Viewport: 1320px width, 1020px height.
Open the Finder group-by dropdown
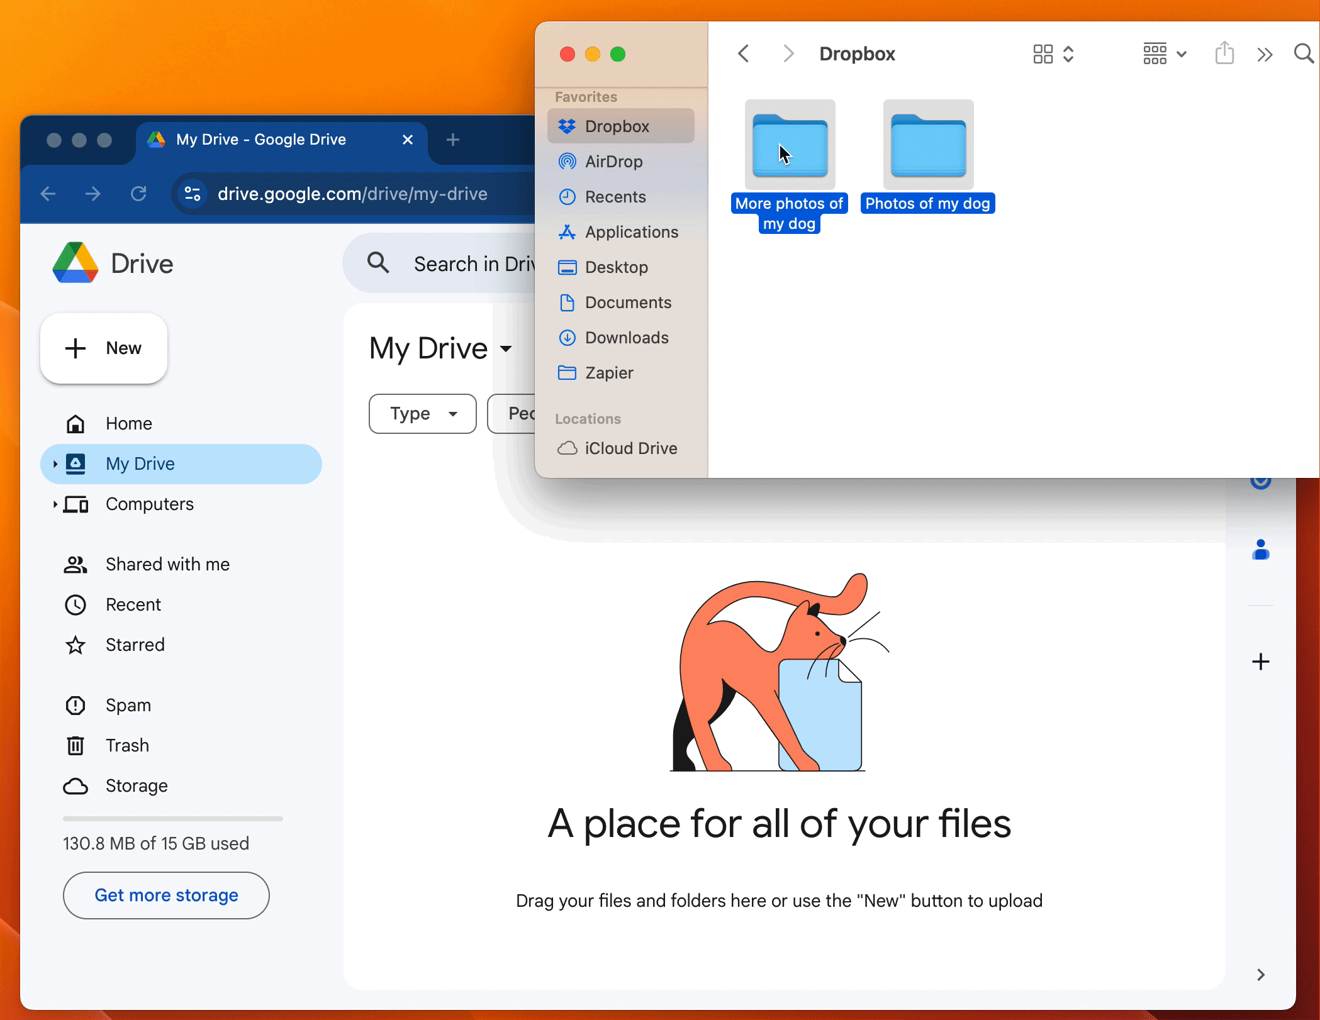1165,53
